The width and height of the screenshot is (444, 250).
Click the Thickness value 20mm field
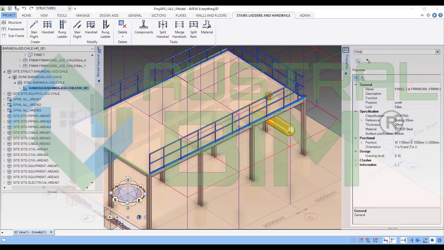(417, 125)
